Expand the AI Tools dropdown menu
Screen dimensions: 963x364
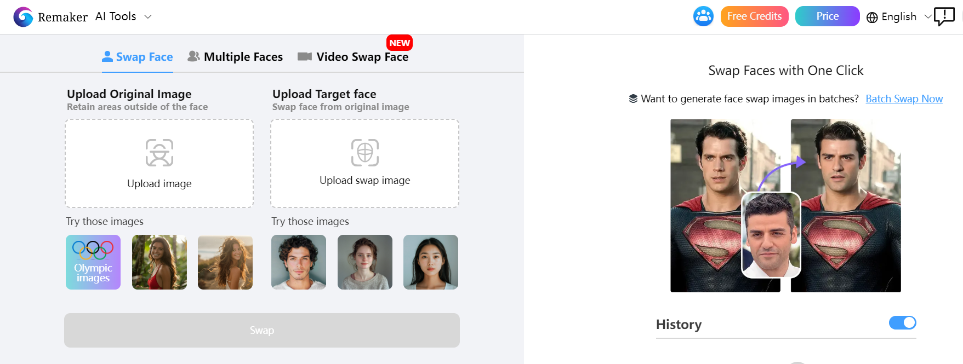[x=123, y=16]
